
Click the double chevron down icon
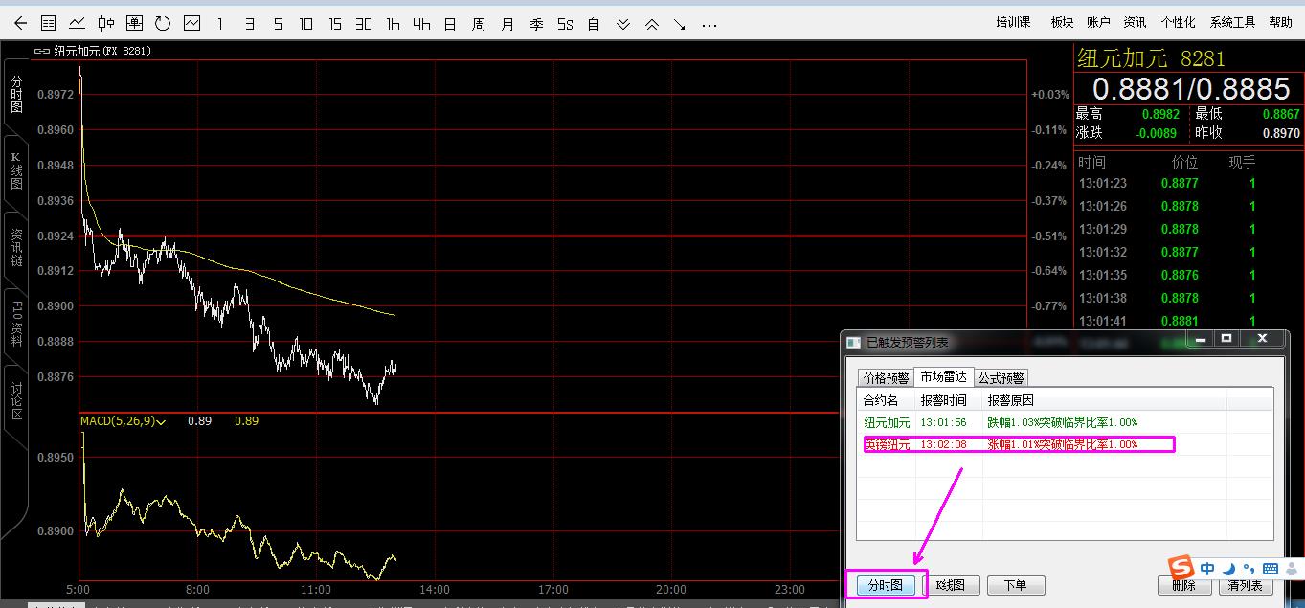tap(623, 23)
